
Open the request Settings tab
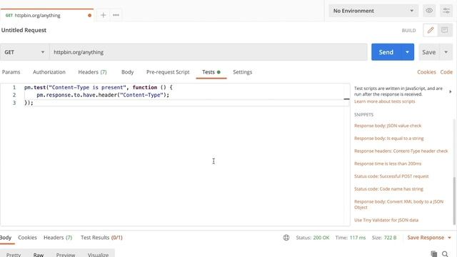pyautogui.click(x=243, y=72)
